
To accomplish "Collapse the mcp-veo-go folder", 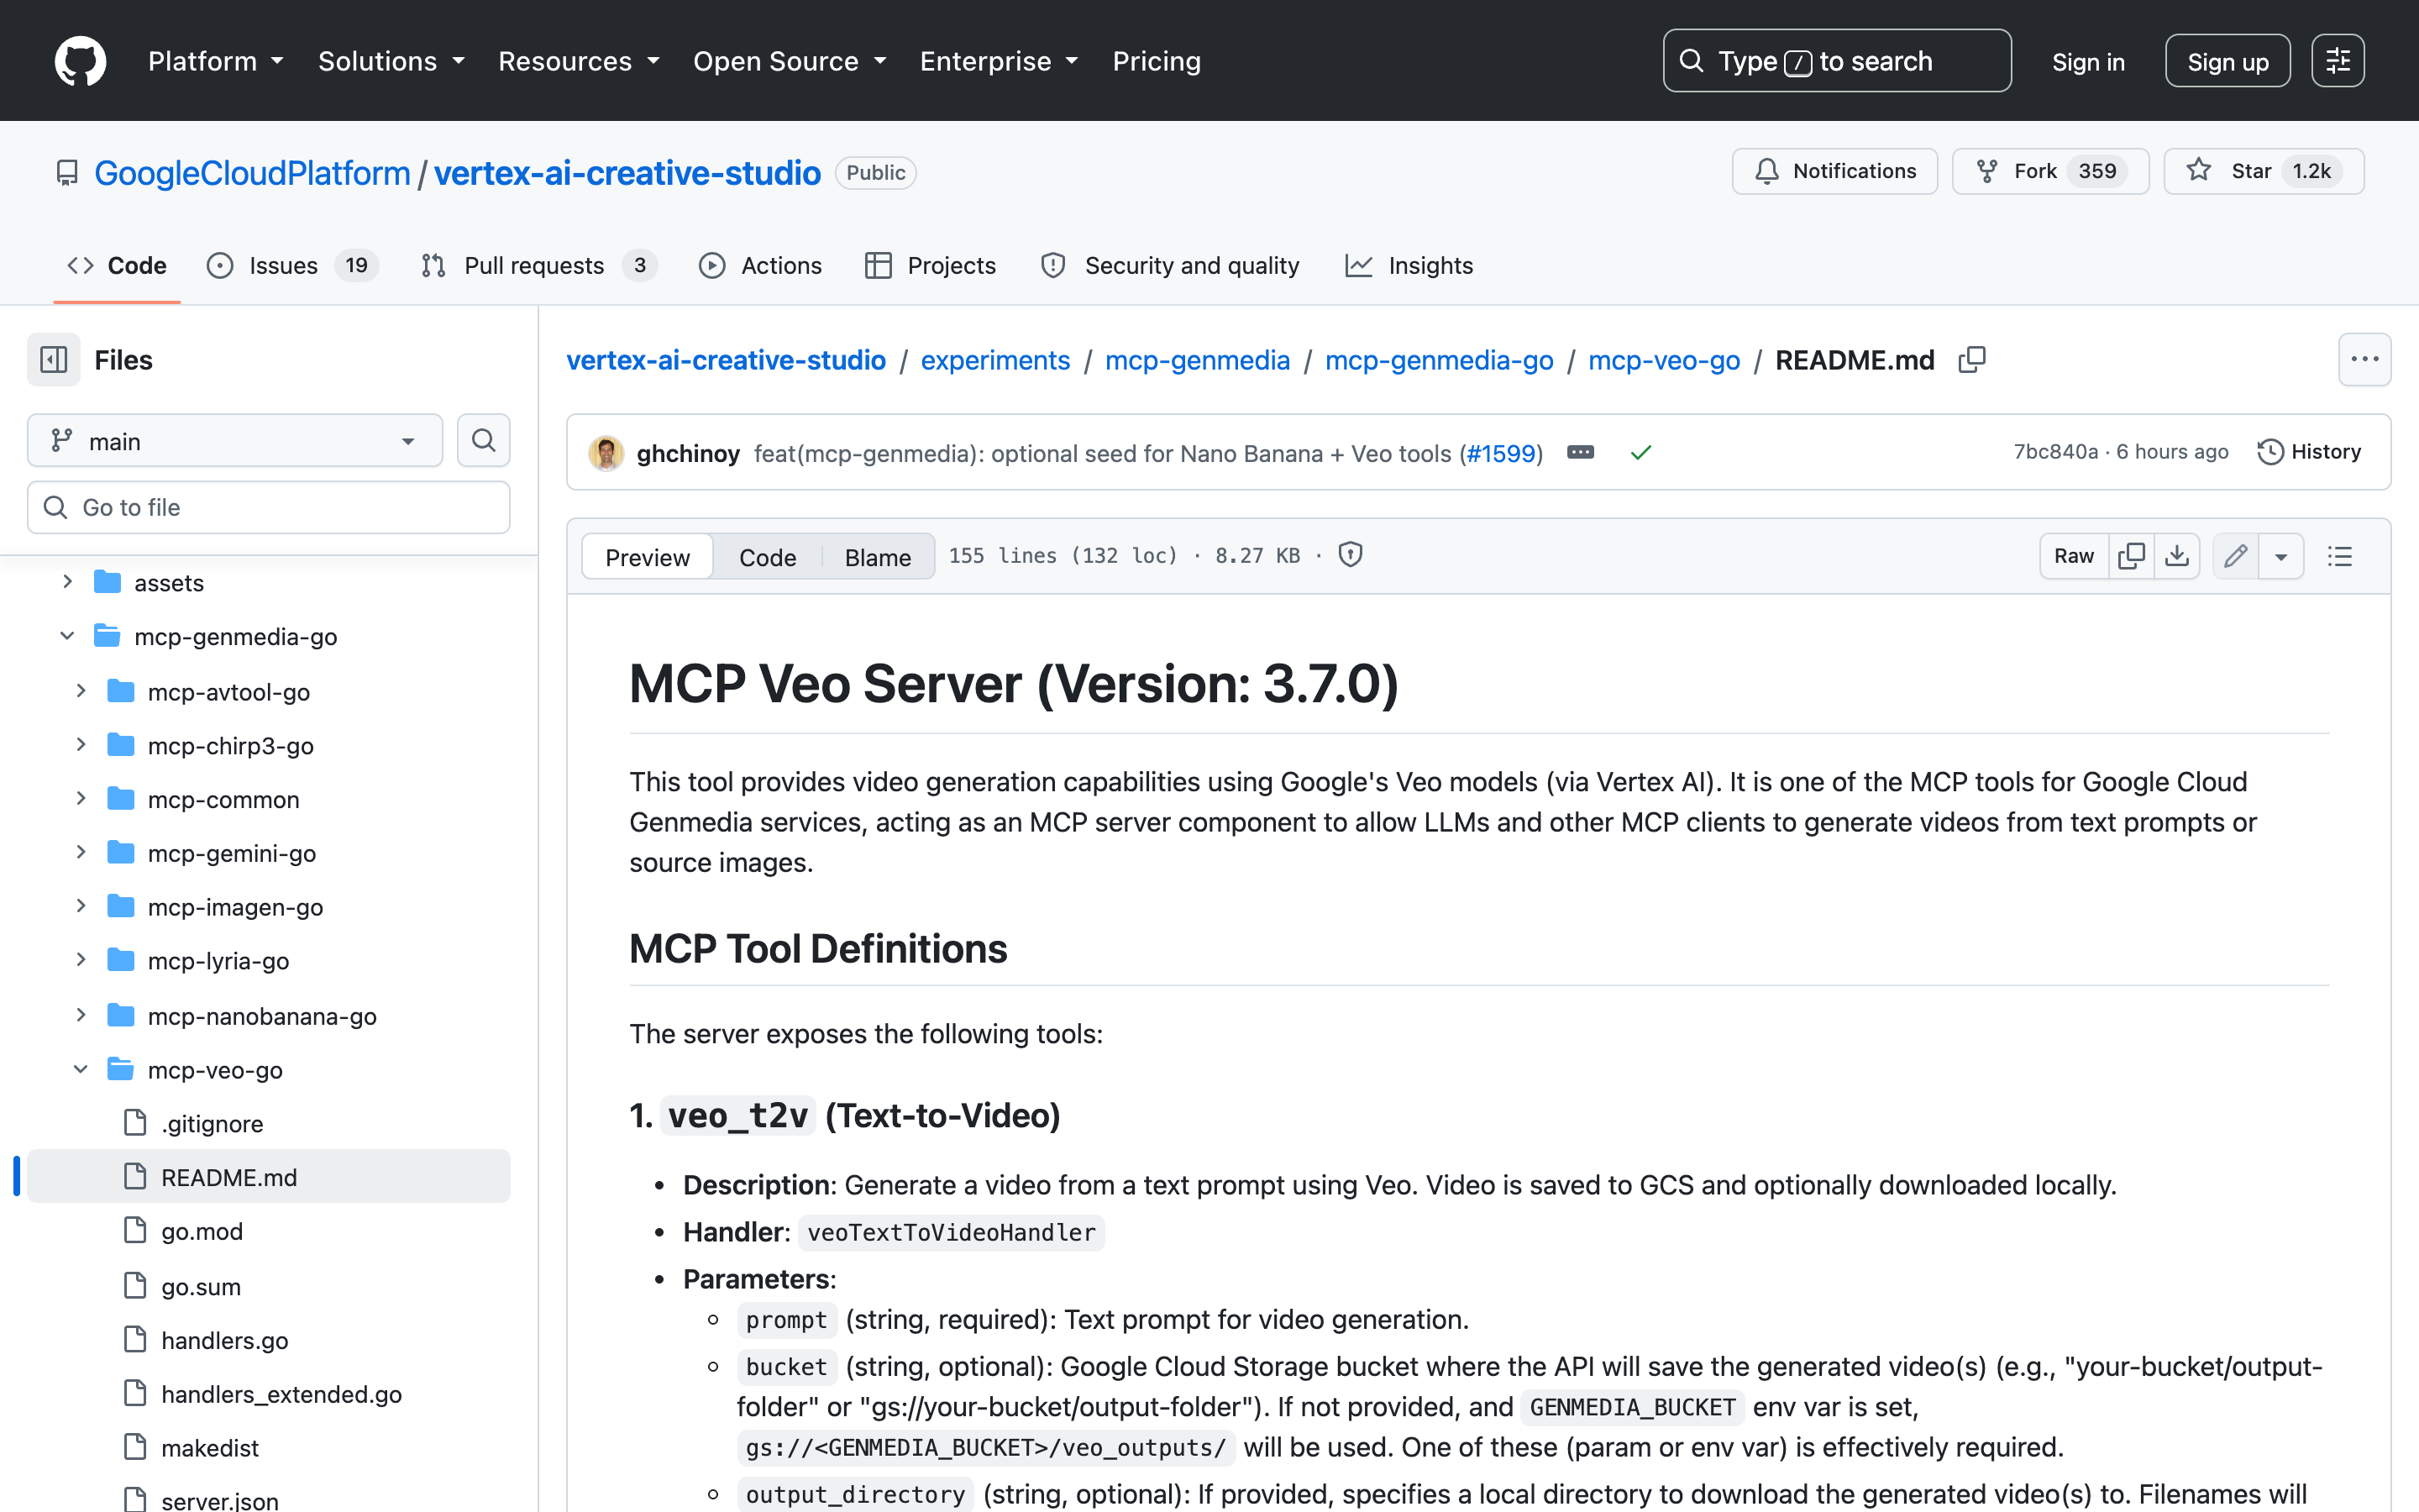I will 81,1070.
